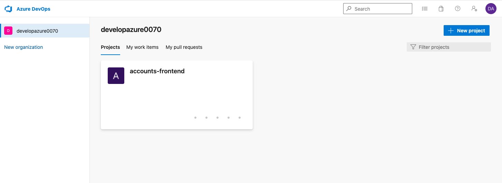Open the Azure DevOps home text link
The width and height of the screenshot is (502, 183).
[x=33, y=9]
